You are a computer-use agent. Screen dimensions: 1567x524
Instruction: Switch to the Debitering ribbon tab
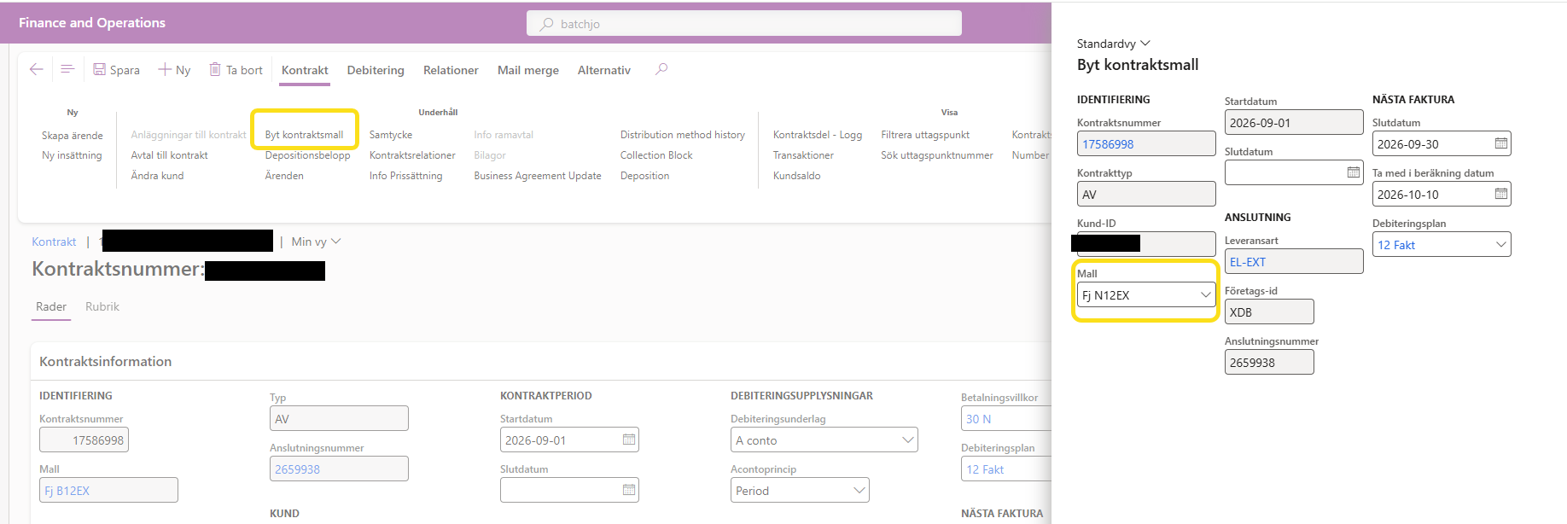(376, 70)
